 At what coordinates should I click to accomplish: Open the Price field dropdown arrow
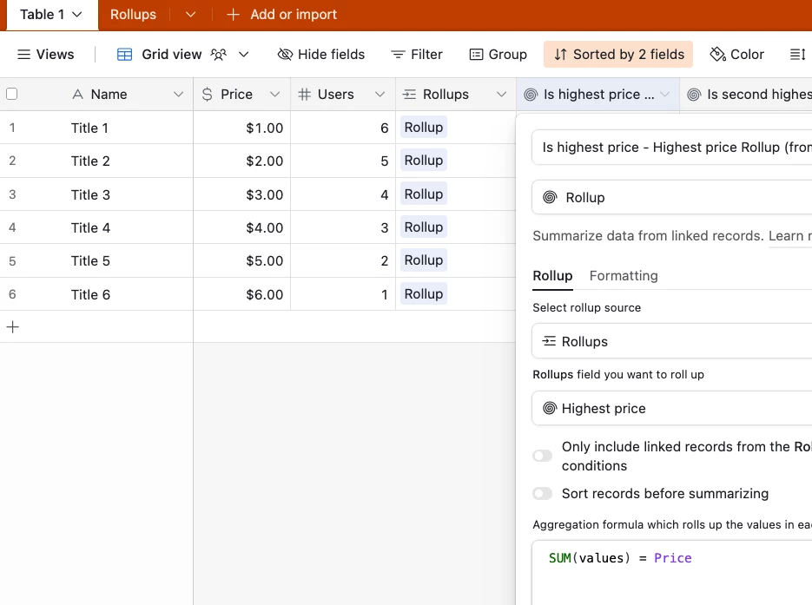coord(275,95)
